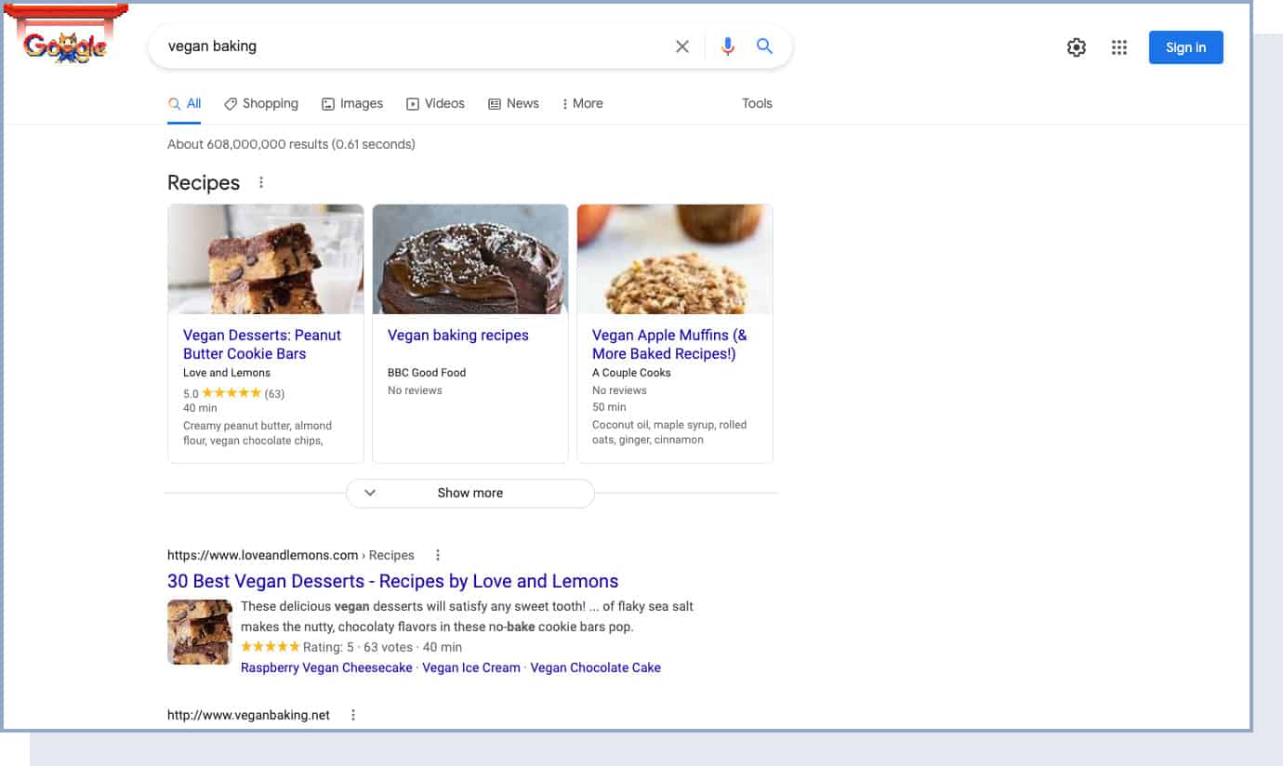Open Raspberry Vegan Cheesecake sitelink
Viewport: 1283px width, 766px height.
(x=326, y=667)
